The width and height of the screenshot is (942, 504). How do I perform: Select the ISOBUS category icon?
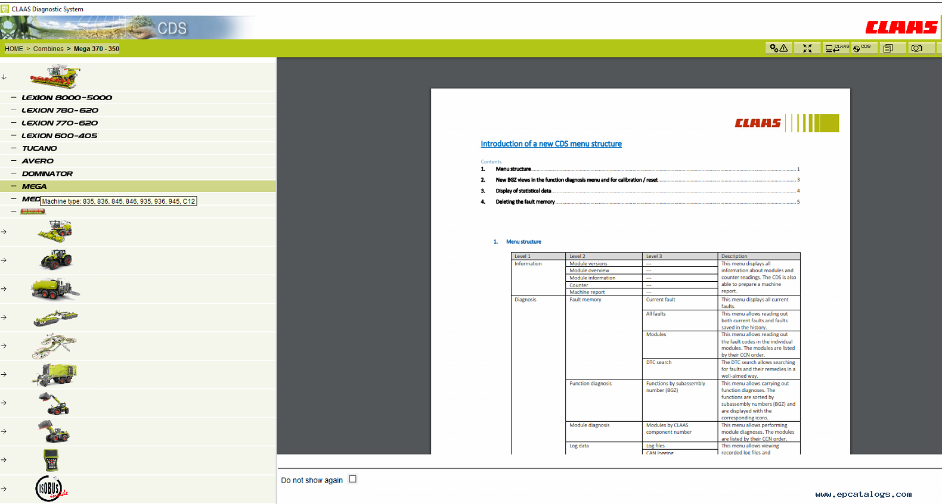pyautogui.click(x=50, y=489)
